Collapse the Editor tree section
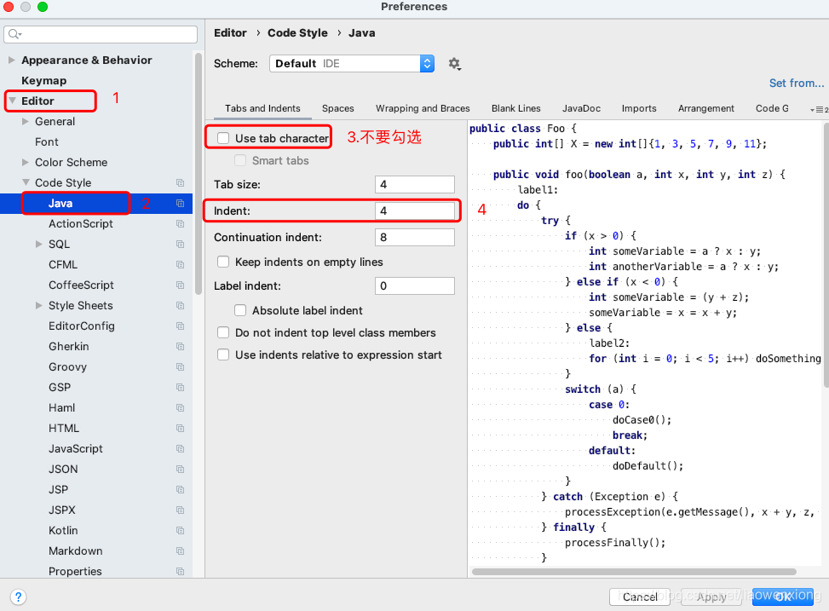This screenshot has height=611, width=829. (x=12, y=101)
